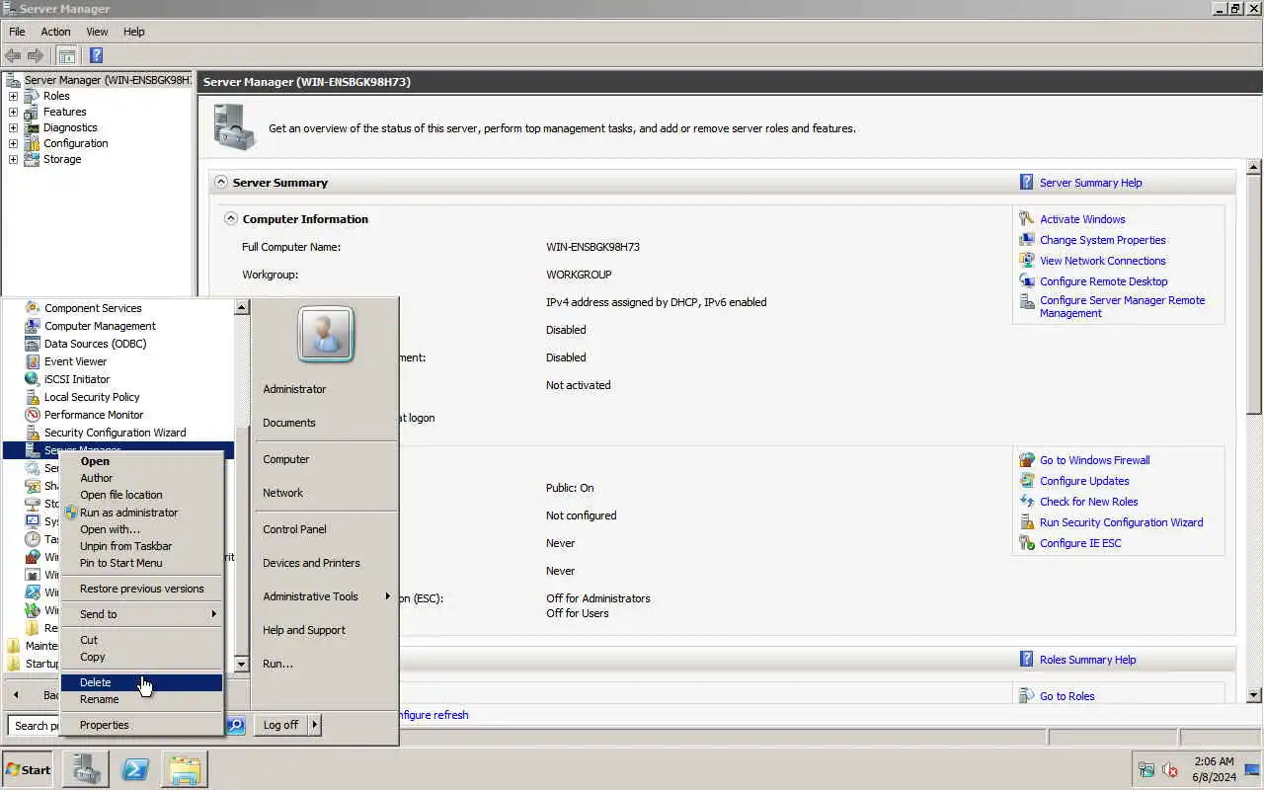Click the muted volume tray icon

[1170, 770]
